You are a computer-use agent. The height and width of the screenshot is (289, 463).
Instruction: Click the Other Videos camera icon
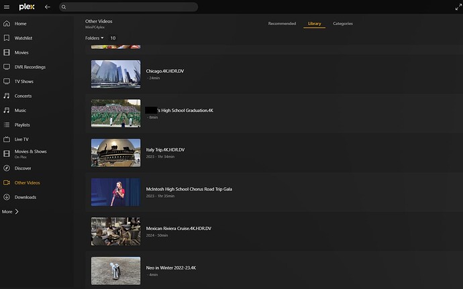point(7,182)
